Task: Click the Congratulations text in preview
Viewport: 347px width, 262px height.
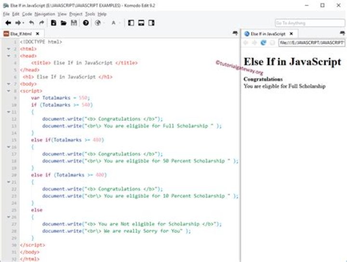Action: pyautogui.click(x=263, y=79)
